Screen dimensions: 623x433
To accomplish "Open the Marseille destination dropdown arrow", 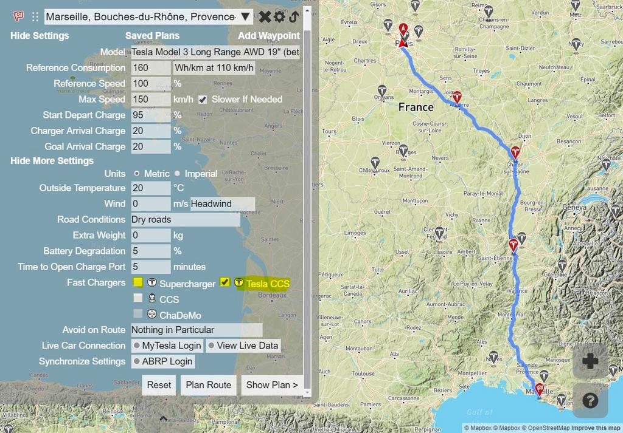I will point(246,16).
